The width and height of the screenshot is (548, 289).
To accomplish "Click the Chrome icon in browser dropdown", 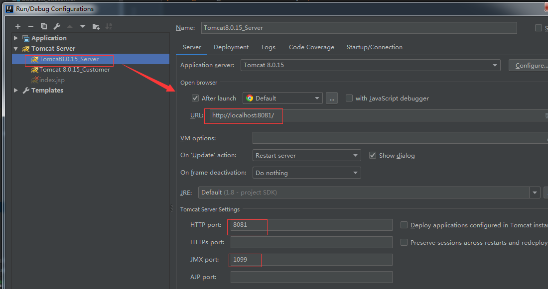I will [x=250, y=98].
